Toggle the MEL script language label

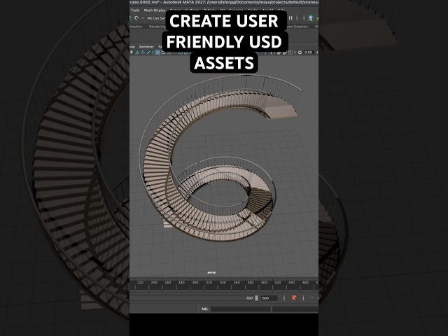click(x=204, y=309)
